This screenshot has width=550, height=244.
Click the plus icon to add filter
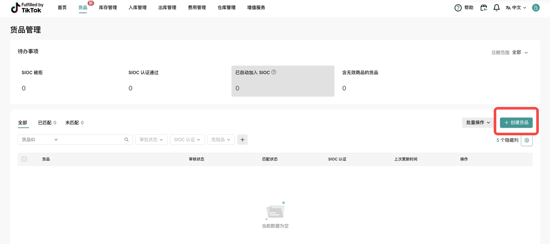pos(242,140)
